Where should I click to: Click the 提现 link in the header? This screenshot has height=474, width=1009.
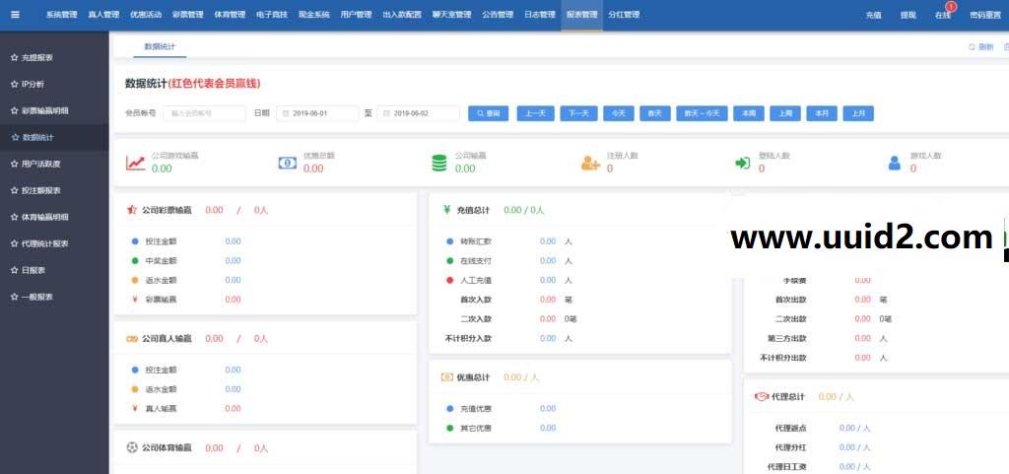click(x=908, y=16)
